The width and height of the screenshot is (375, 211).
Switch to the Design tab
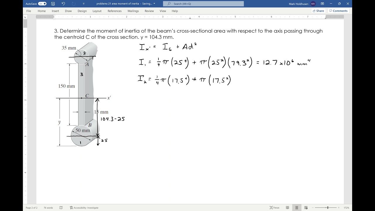tap(82, 11)
